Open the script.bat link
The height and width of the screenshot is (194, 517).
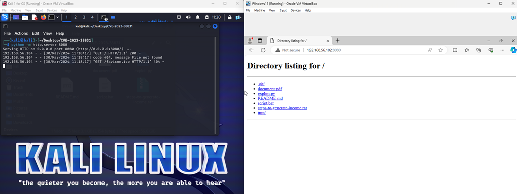pyautogui.click(x=266, y=103)
